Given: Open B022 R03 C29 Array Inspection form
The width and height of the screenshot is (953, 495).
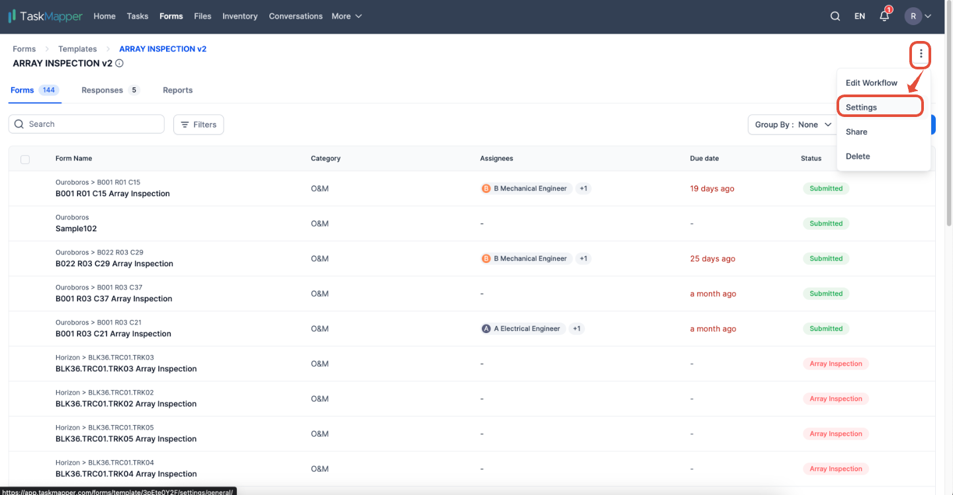Looking at the screenshot, I should pyautogui.click(x=114, y=264).
